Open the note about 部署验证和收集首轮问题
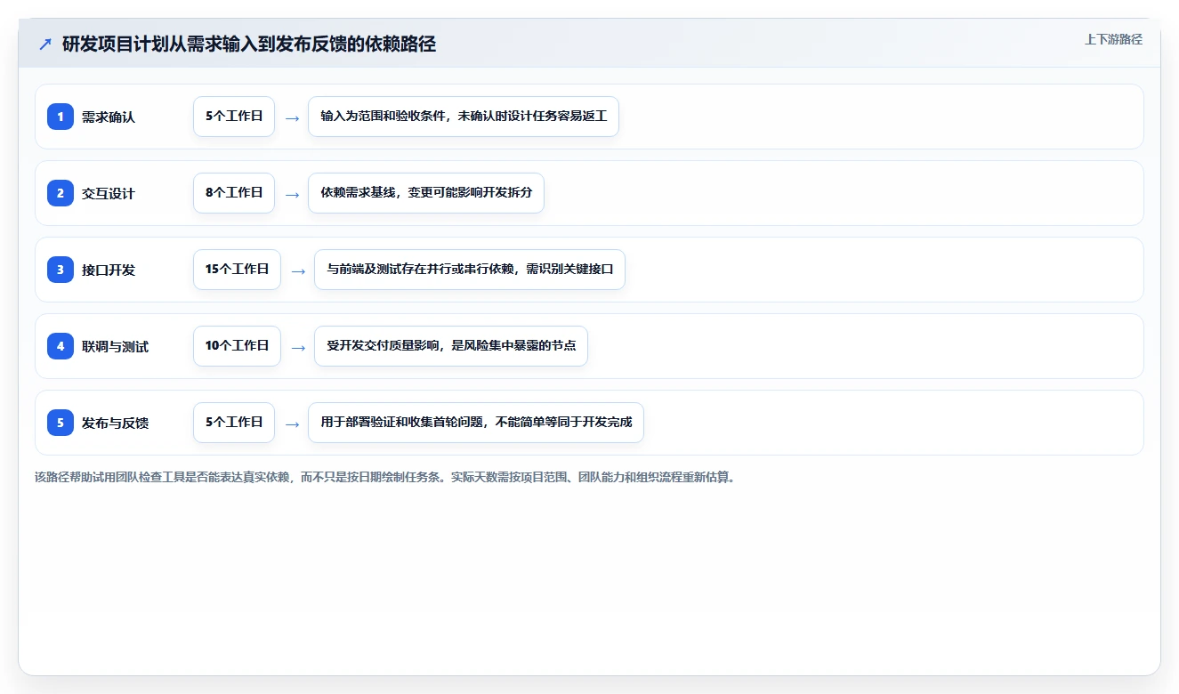1179x694 pixels. 476,423
